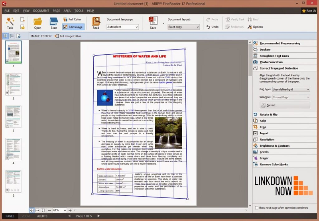Expand the Brightness & Contrast section
The height and width of the screenshot is (221, 319).
coord(274,146)
